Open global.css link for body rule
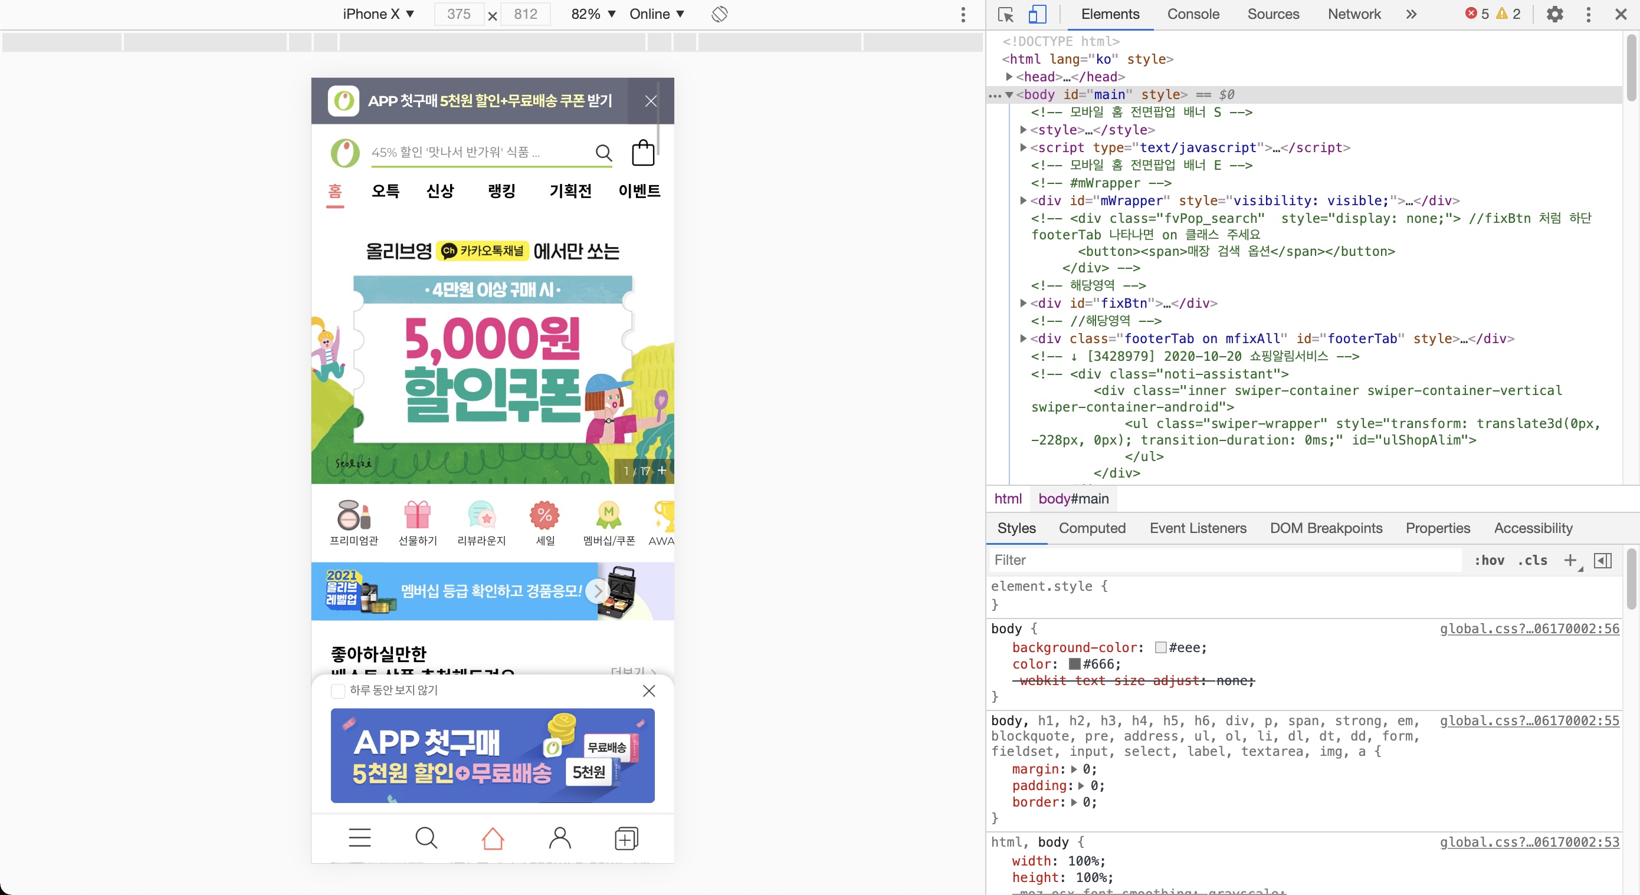The image size is (1640, 895). tap(1529, 629)
